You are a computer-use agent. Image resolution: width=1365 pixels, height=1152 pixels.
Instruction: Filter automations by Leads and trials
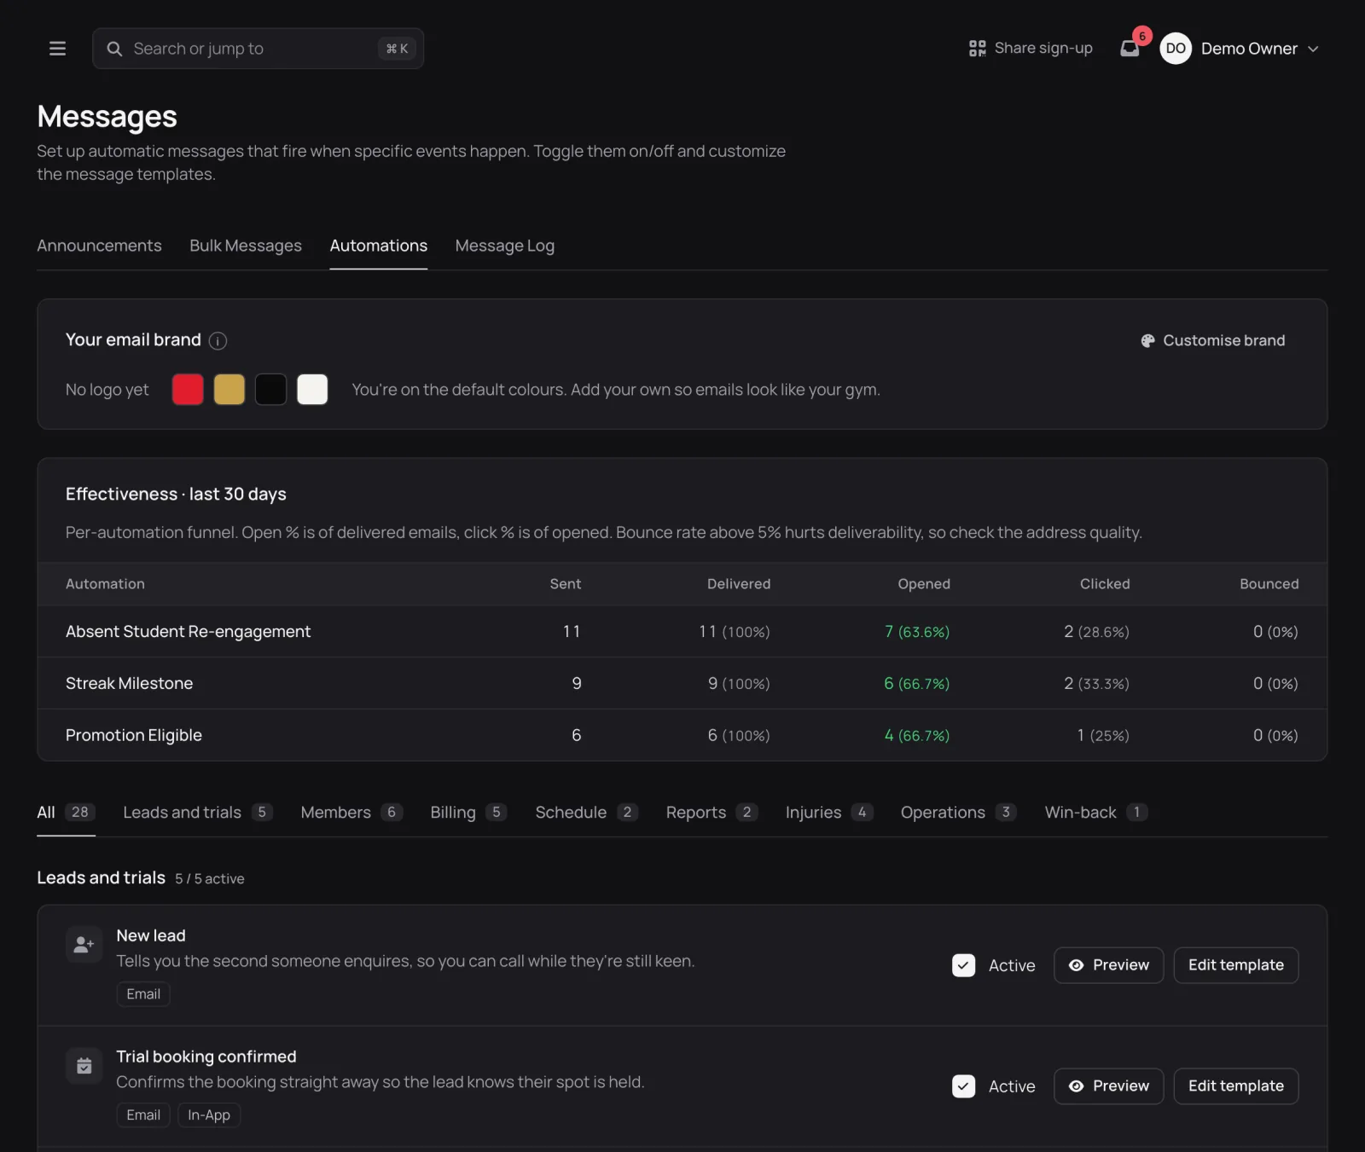[x=197, y=813]
